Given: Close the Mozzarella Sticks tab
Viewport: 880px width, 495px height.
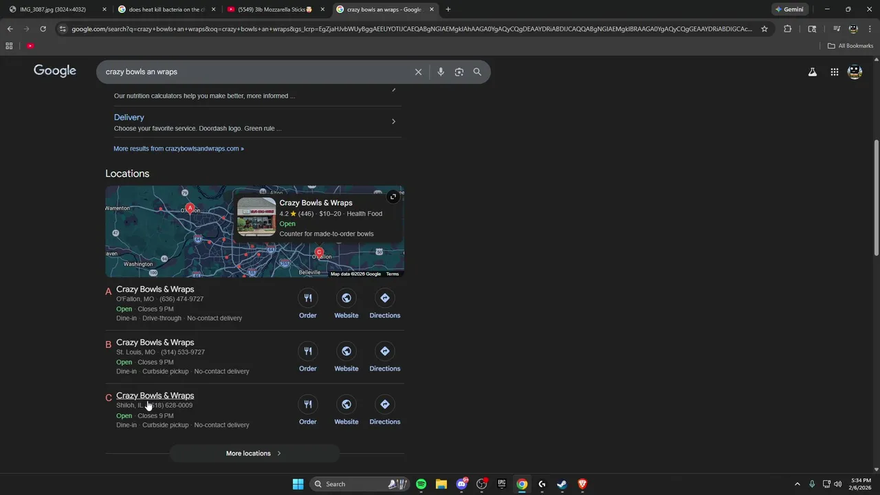Looking at the screenshot, I should coord(322,10).
